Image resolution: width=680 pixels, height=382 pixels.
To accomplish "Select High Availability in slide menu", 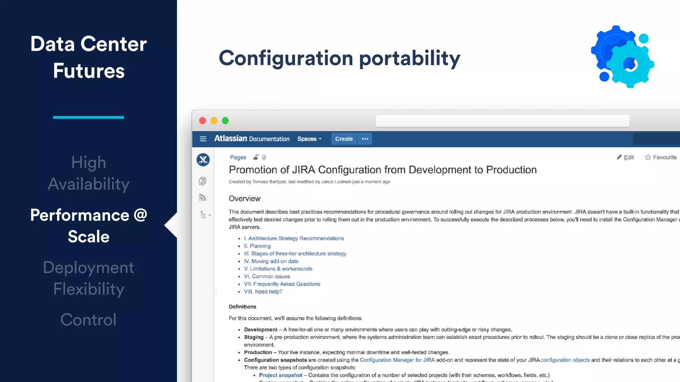I will 89,173.
